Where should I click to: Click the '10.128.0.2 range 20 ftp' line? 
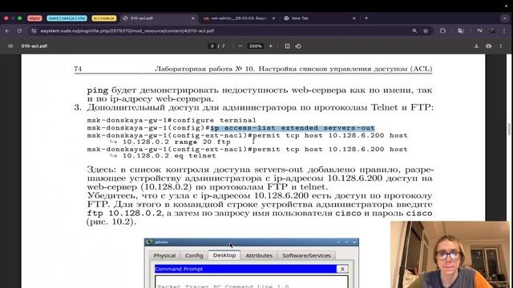click(x=176, y=142)
